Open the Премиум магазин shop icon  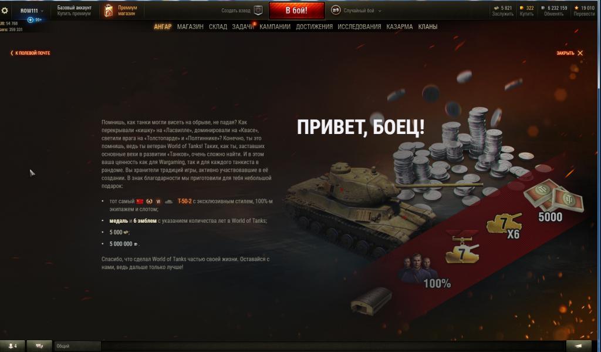click(x=109, y=11)
